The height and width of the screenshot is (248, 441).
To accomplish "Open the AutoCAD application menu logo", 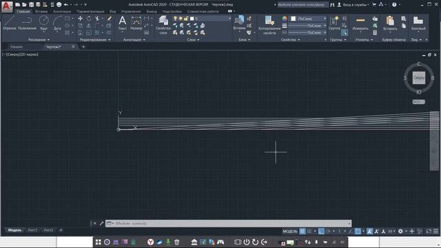I will click(x=7, y=7).
